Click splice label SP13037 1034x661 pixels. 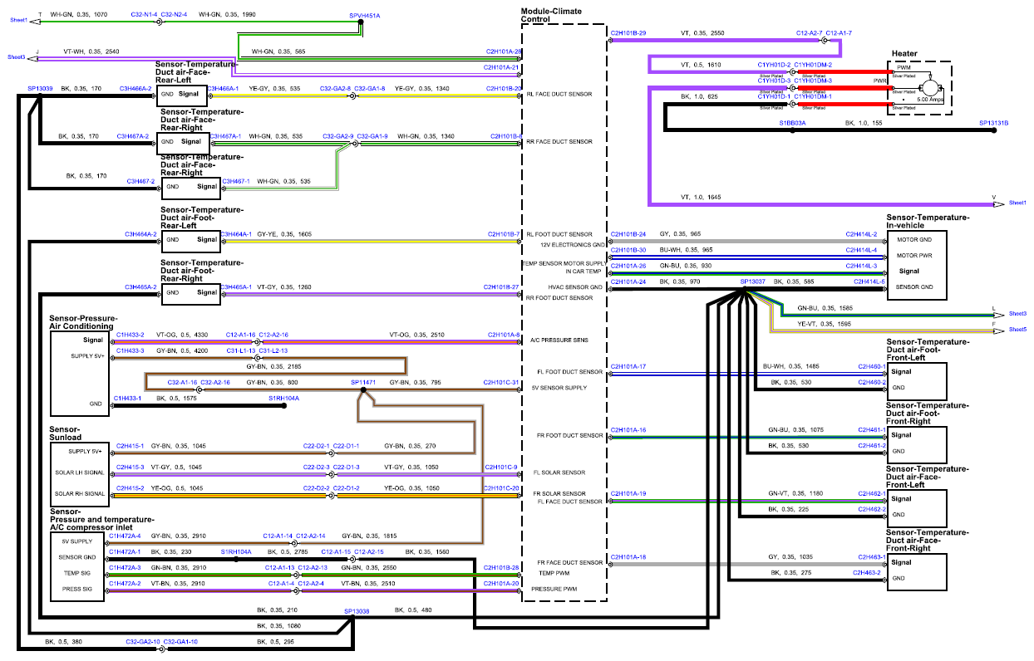pyautogui.click(x=752, y=282)
